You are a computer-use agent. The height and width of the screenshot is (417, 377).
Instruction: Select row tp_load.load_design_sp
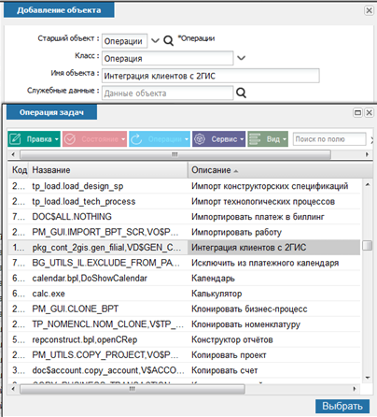[184, 186]
